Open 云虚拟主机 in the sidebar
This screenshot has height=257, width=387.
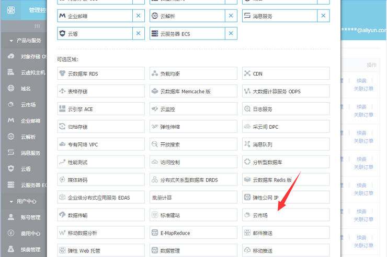[x=24, y=72]
